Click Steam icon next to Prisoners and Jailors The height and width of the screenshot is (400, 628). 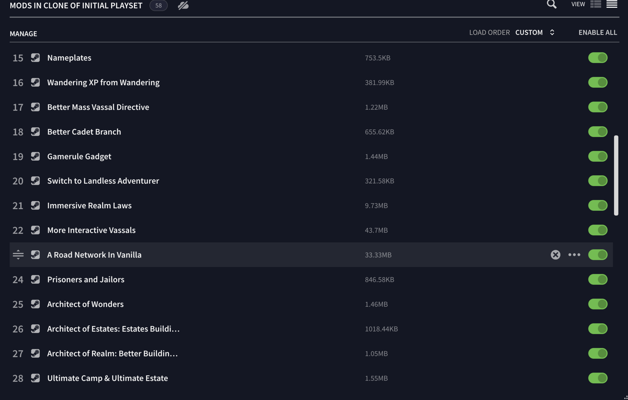coord(35,279)
